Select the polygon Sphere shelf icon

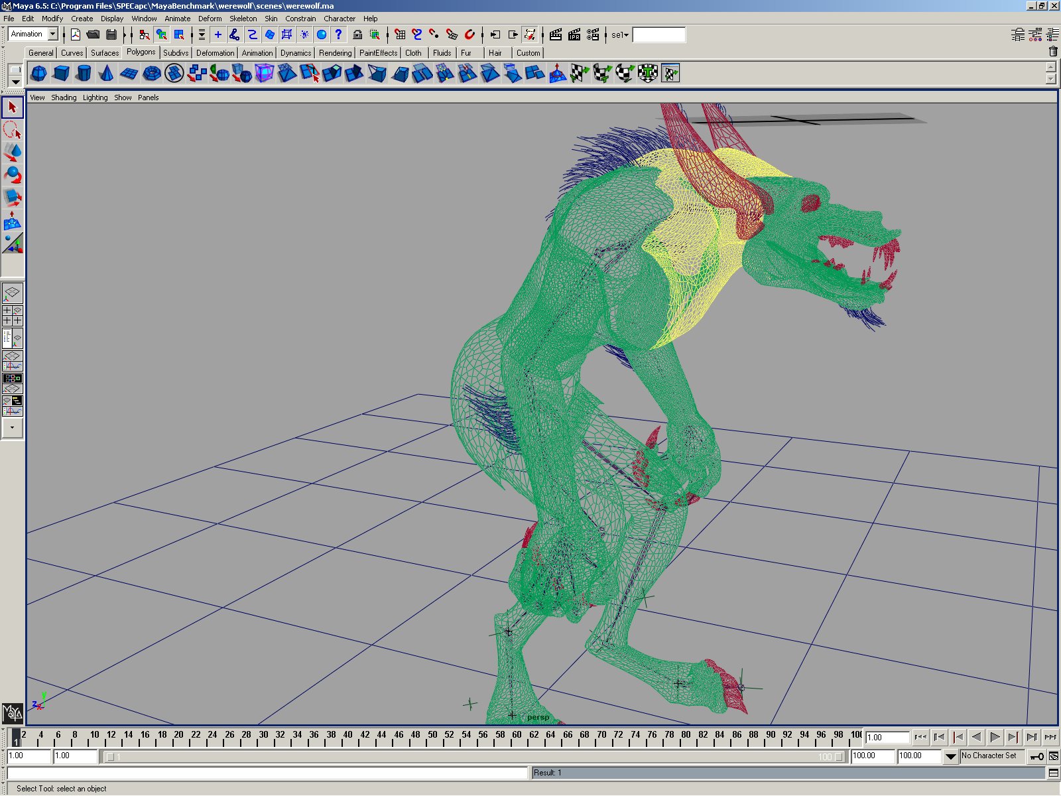[x=38, y=73]
